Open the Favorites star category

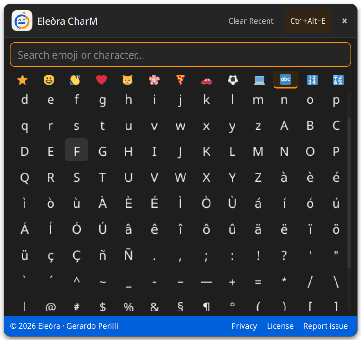(23, 80)
